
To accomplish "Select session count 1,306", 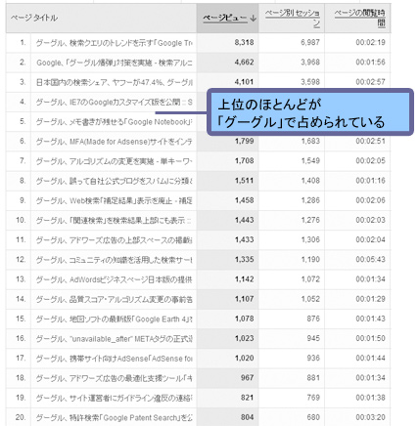I will [x=310, y=239].
